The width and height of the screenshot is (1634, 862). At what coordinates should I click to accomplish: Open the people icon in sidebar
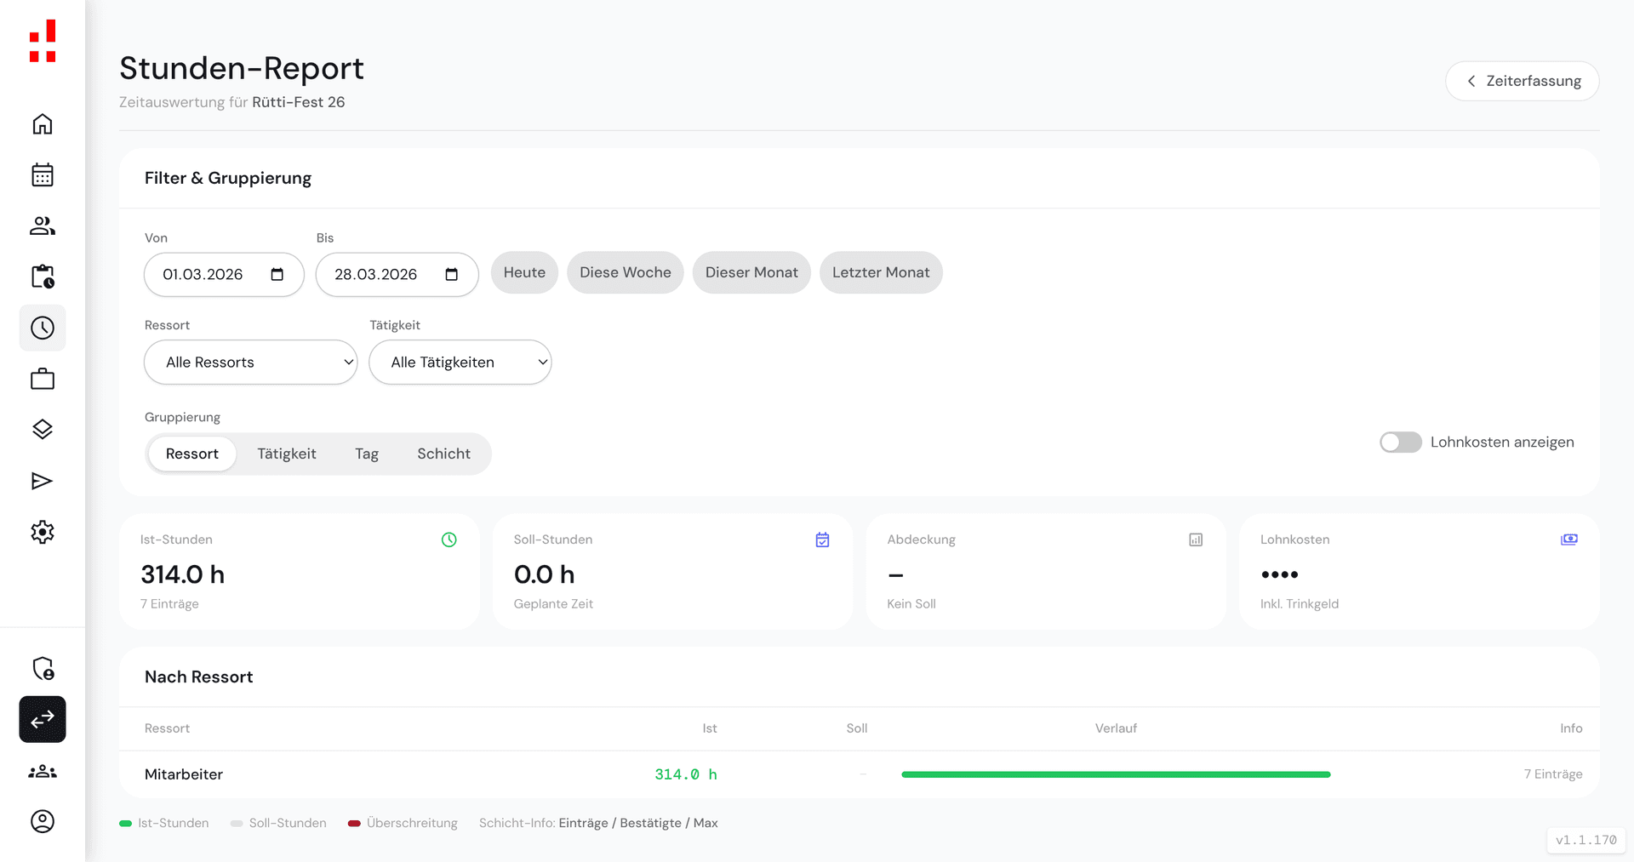point(43,226)
